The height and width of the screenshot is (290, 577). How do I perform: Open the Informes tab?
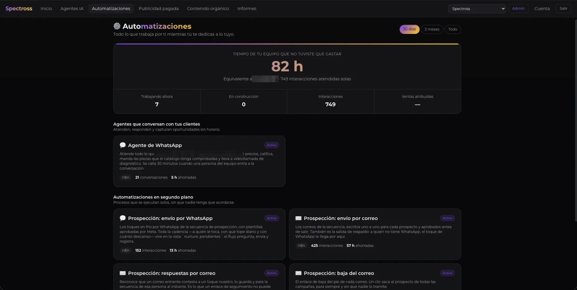(247, 9)
